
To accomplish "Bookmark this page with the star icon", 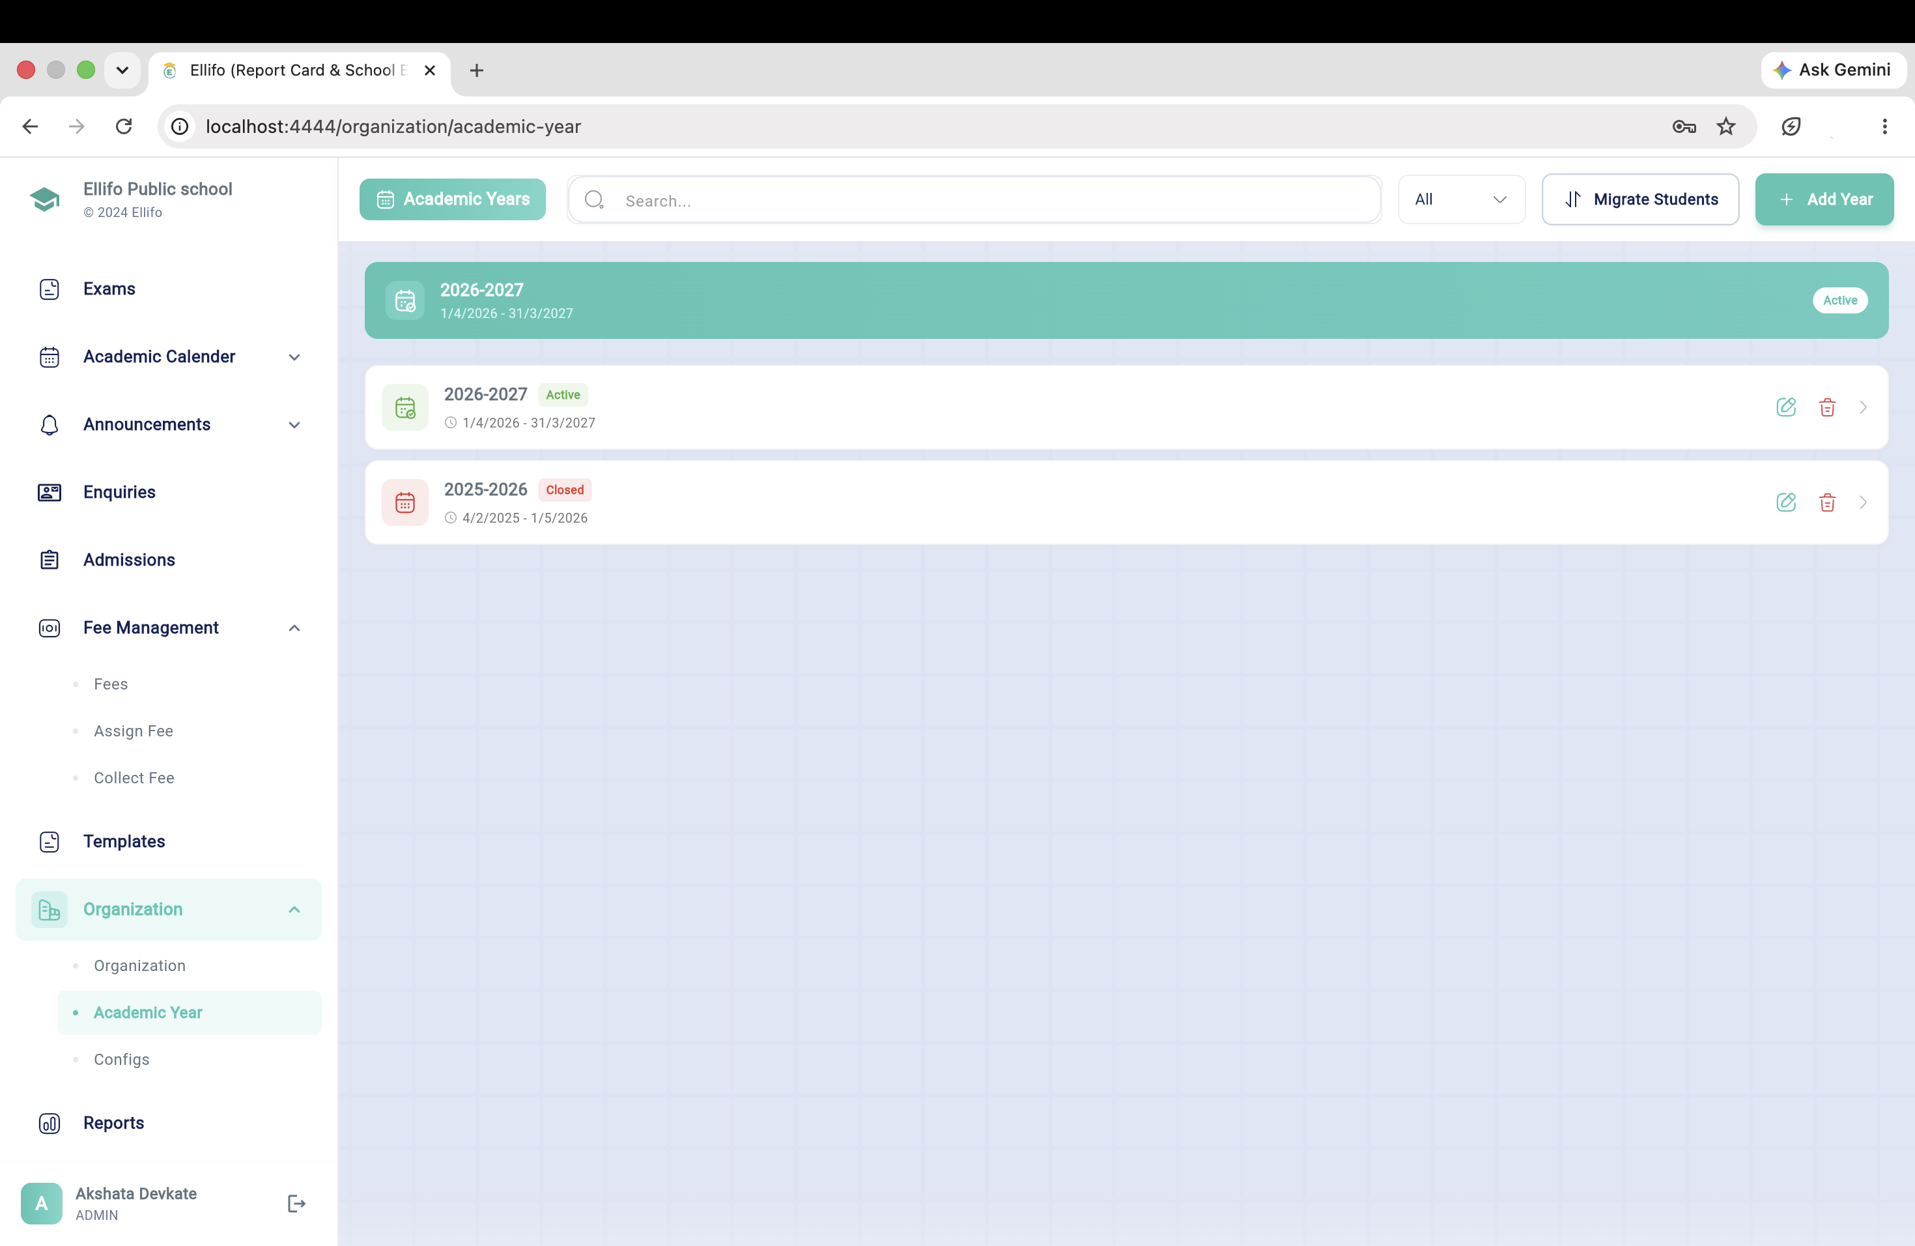I will (x=1725, y=126).
